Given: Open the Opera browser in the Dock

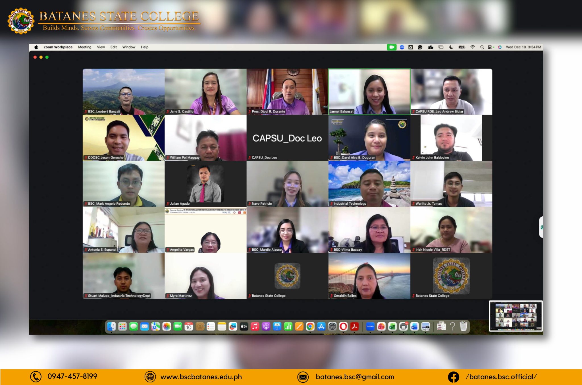Looking at the screenshot, I should point(343,327).
